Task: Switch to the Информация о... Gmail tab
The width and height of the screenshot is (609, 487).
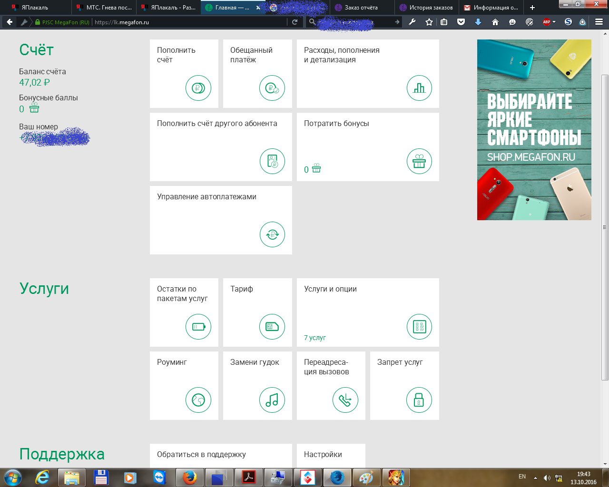Action: pyautogui.click(x=491, y=8)
